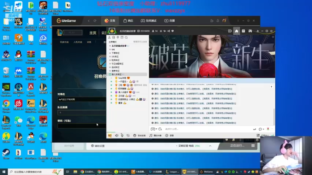Open emoji picker dropdown in chat box
The width and height of the screenshot is (312, 175).
click(x=154, y=129)
